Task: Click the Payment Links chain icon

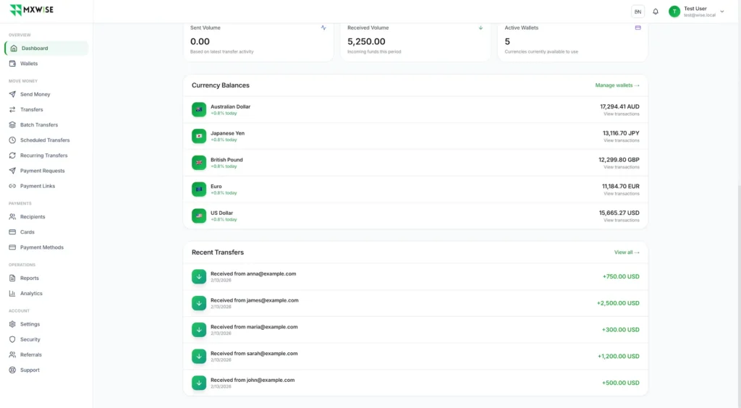Action: click(12, 186)
